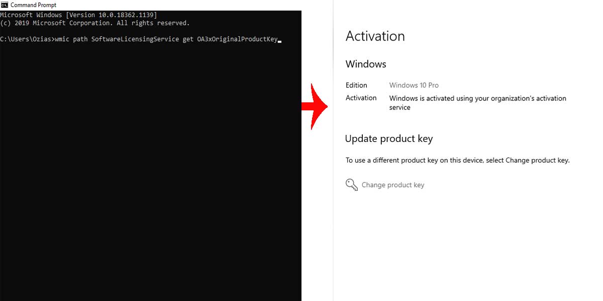
Task: Select the Windows 10 Pro edition text
Action: (x=414, y=85)
